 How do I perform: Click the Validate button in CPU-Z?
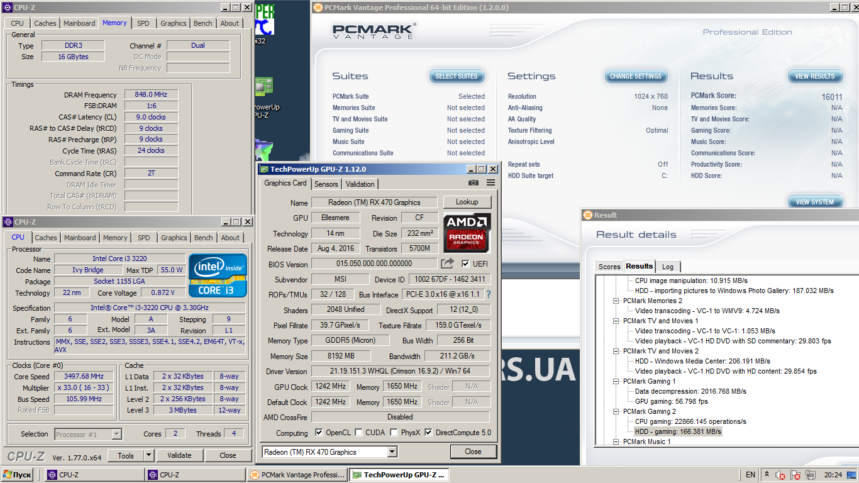coord(179,455)
